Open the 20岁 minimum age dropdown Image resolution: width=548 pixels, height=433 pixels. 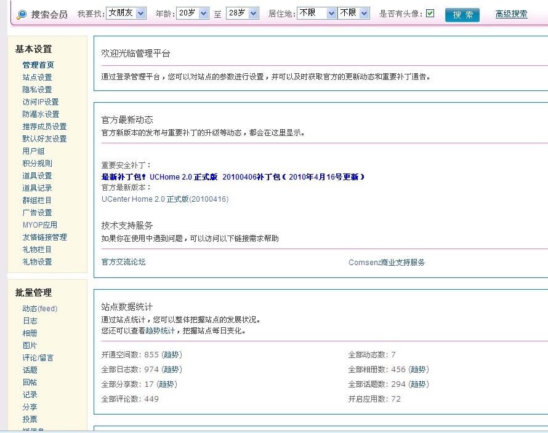pos(193,14)
